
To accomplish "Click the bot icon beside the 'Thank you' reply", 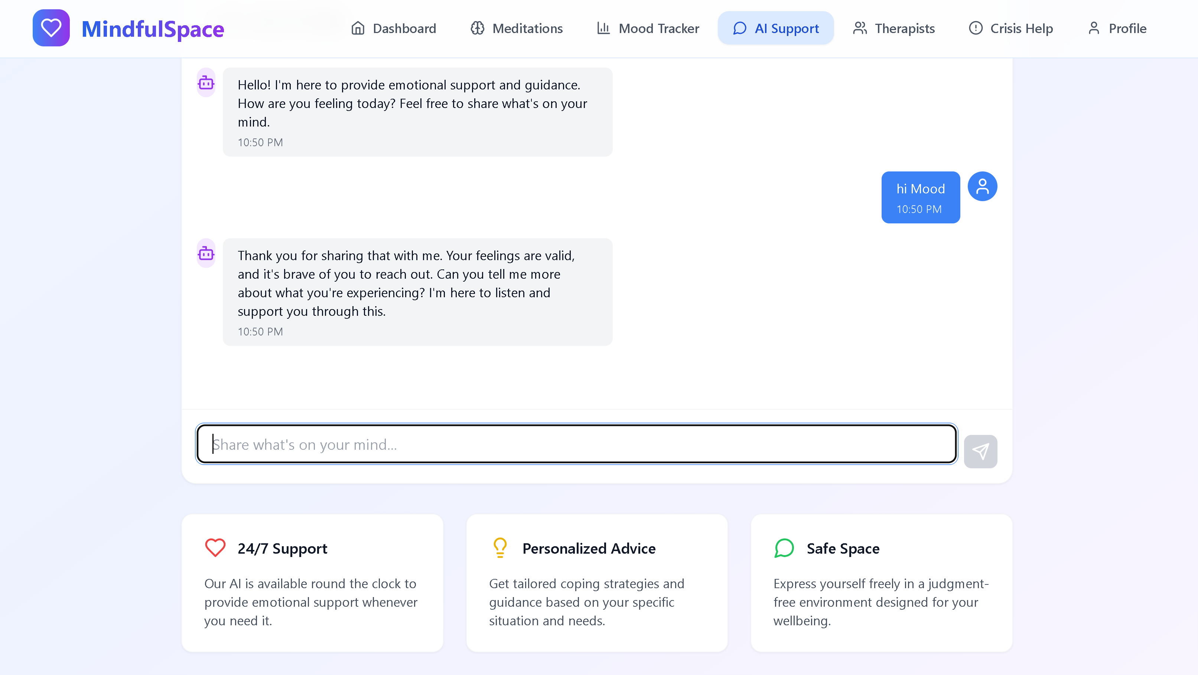I will pyautogui.click(x=206, y=253).
